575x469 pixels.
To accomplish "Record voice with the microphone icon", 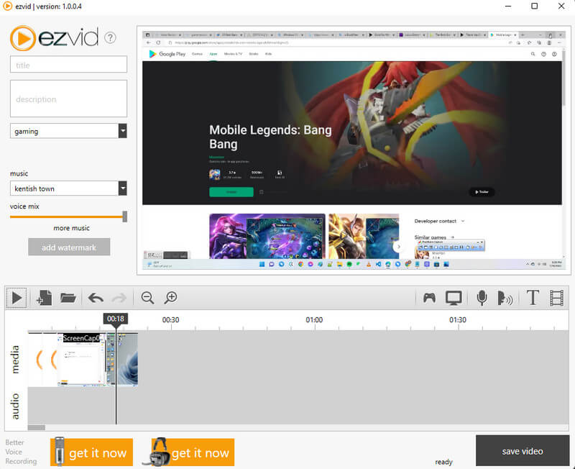I will 482,298.
